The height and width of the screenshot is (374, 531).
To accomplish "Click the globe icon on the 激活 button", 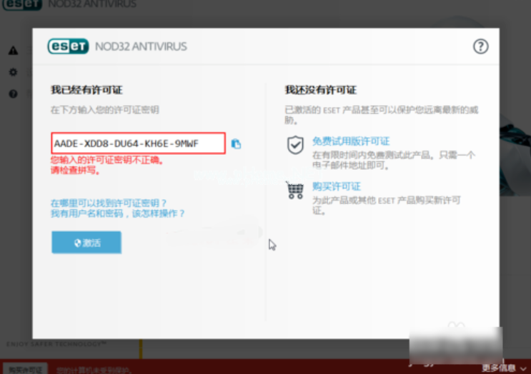I will tap(78, 243).
